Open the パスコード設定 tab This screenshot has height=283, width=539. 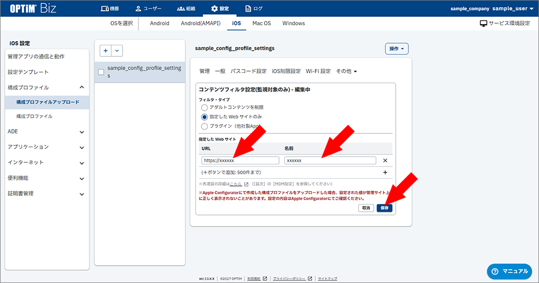click(248, 71)
